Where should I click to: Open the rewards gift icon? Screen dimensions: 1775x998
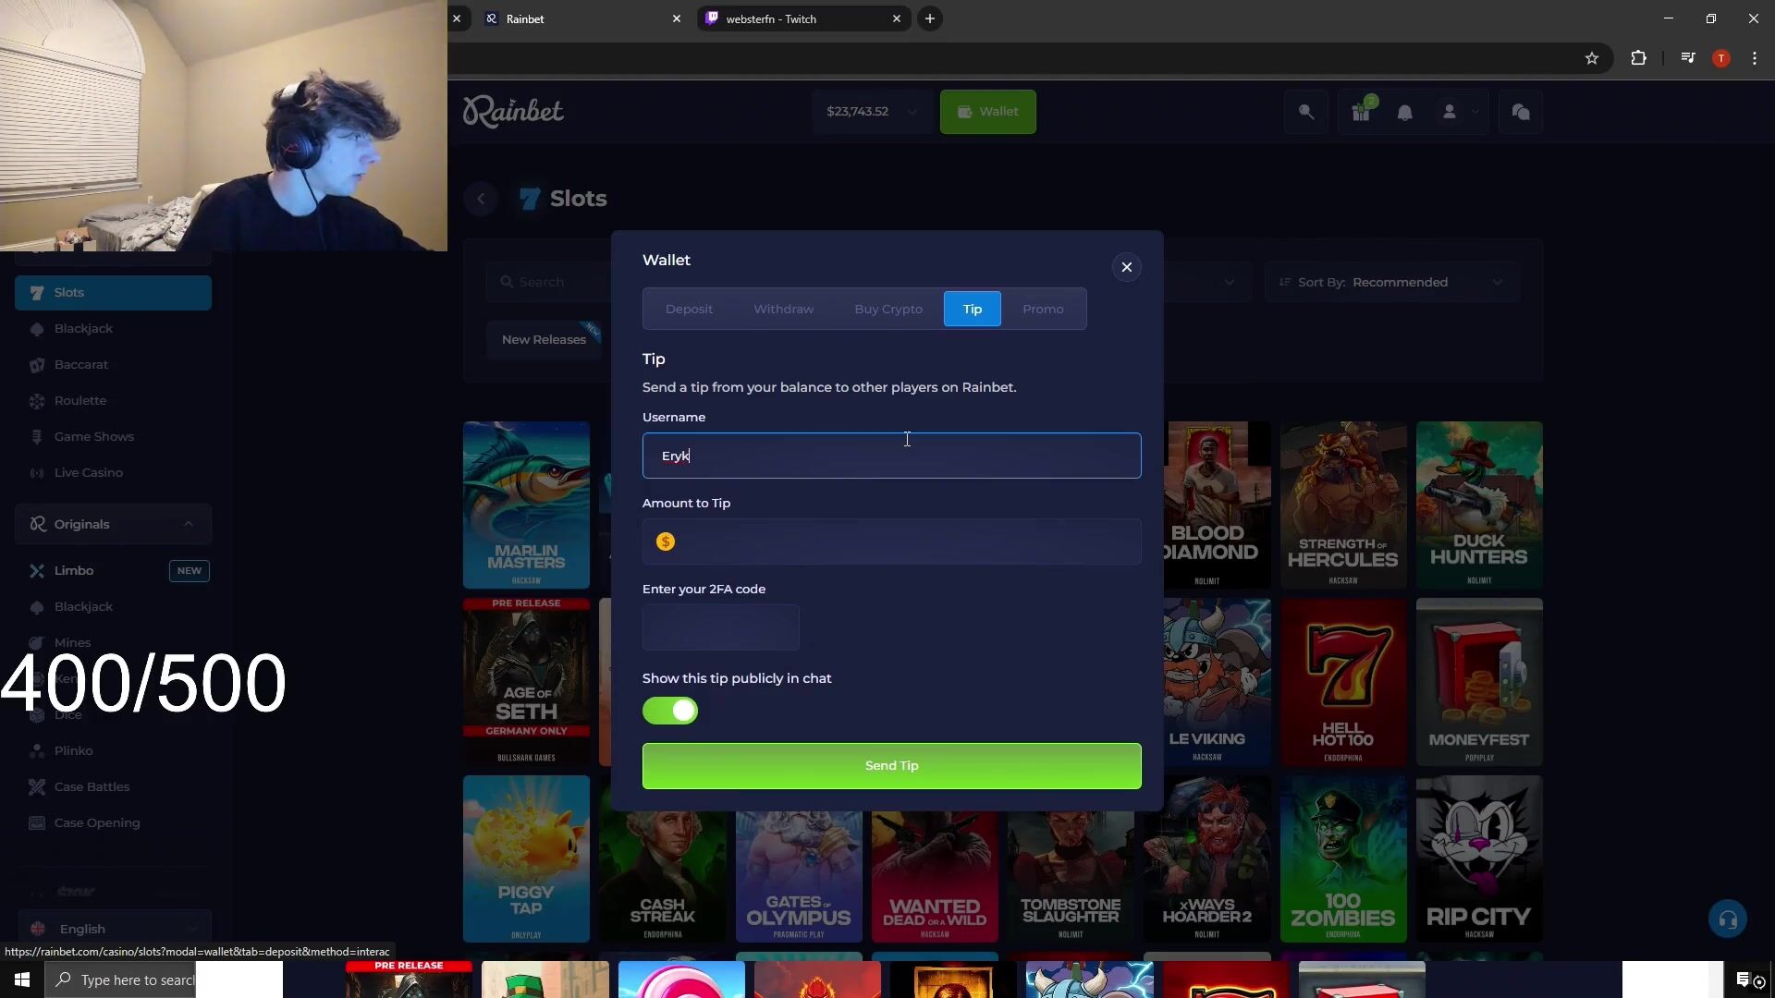tap(1361, 112)
